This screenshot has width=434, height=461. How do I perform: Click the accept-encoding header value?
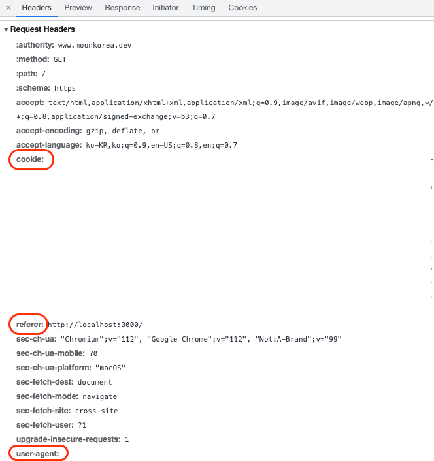(x=123, y=131)
